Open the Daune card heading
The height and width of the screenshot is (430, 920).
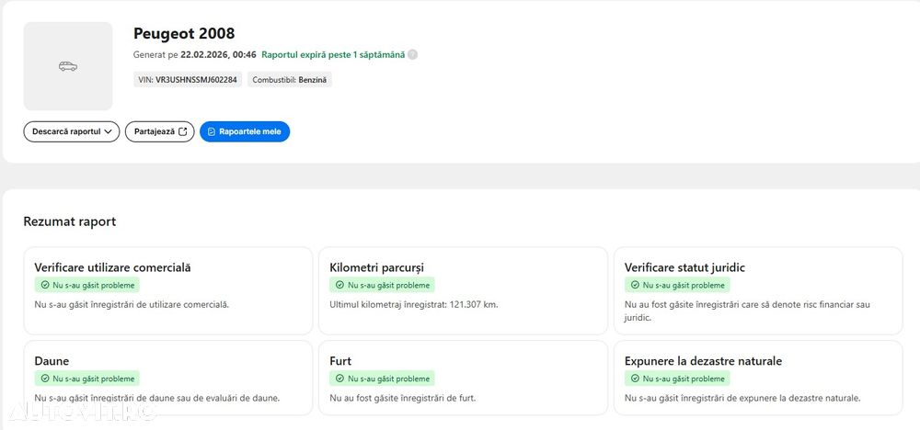pos(52,361)
